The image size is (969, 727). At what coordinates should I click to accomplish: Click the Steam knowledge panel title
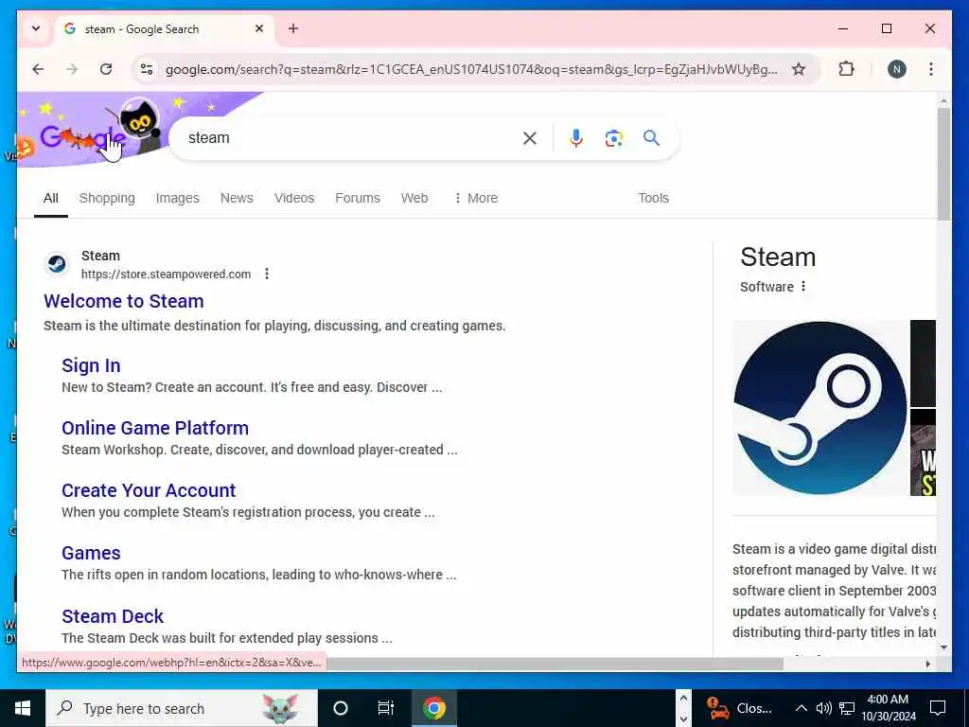pos(778,257)
